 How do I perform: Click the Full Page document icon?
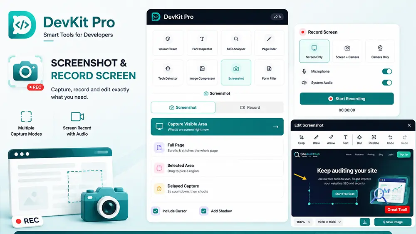tap(159, 147)
